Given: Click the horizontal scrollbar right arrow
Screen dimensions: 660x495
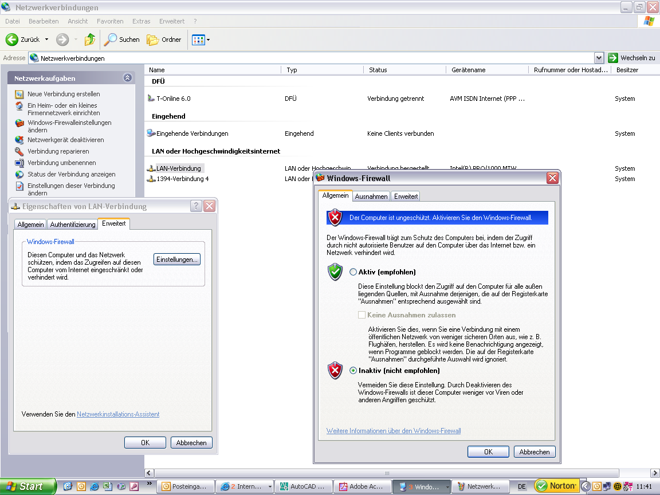Looking at the screenshot, I should (655, 473).
